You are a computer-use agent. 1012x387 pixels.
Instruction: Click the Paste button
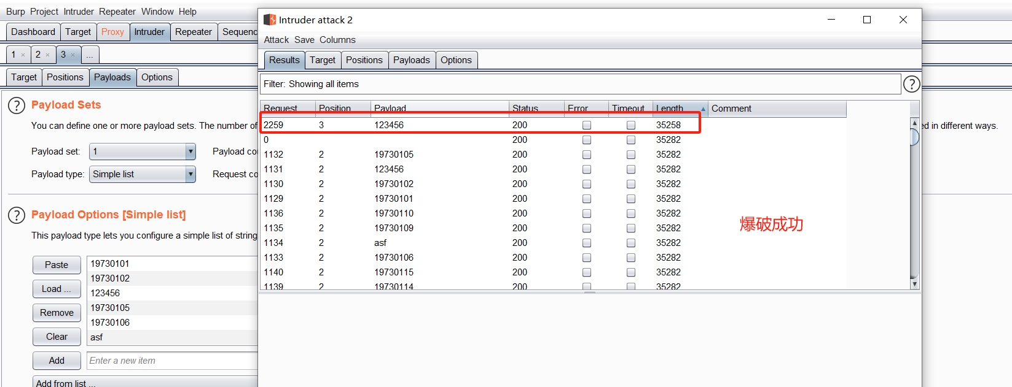[x=57, y=265]
